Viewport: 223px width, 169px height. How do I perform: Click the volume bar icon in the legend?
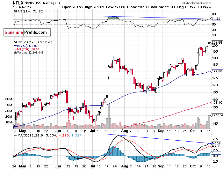pyautogui.click(x=15, y=53)
